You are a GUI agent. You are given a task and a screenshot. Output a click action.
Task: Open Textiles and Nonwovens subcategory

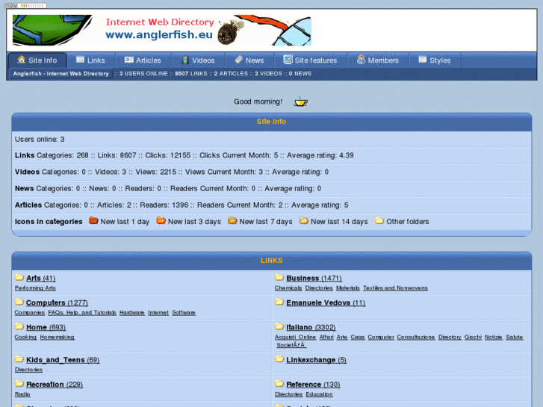(x=395, y=288)
